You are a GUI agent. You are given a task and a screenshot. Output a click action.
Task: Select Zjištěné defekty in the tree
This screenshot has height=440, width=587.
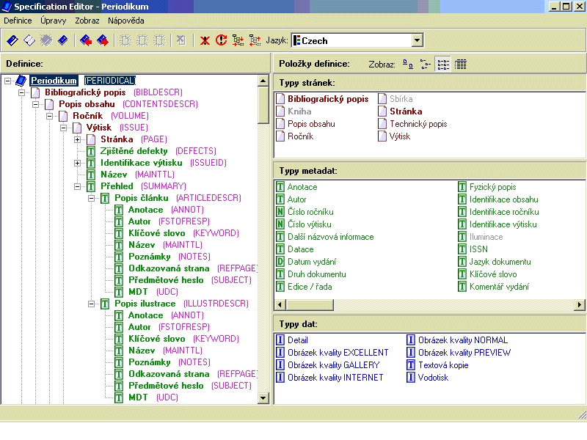coord(134,151)
